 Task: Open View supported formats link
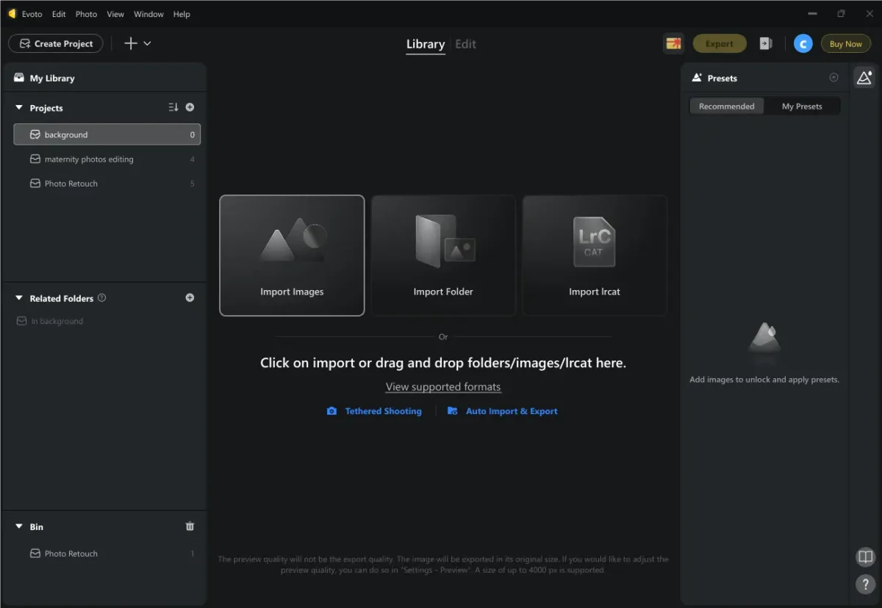[x=443, y=387]
